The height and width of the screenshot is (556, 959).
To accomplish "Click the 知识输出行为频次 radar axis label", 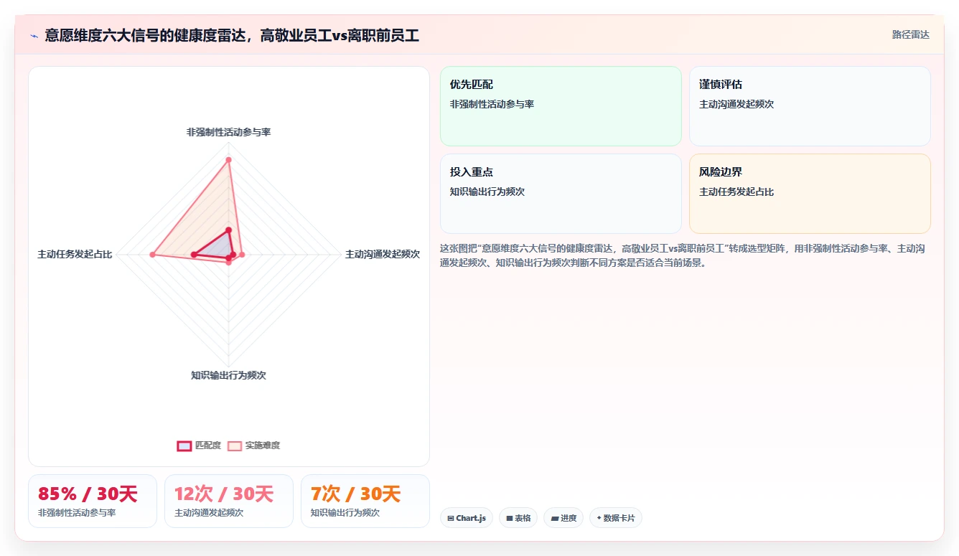I will 228,375.
